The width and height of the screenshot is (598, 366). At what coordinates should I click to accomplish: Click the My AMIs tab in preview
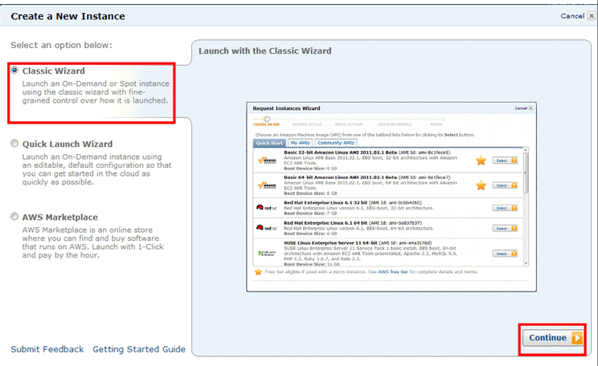coord(300,143)
